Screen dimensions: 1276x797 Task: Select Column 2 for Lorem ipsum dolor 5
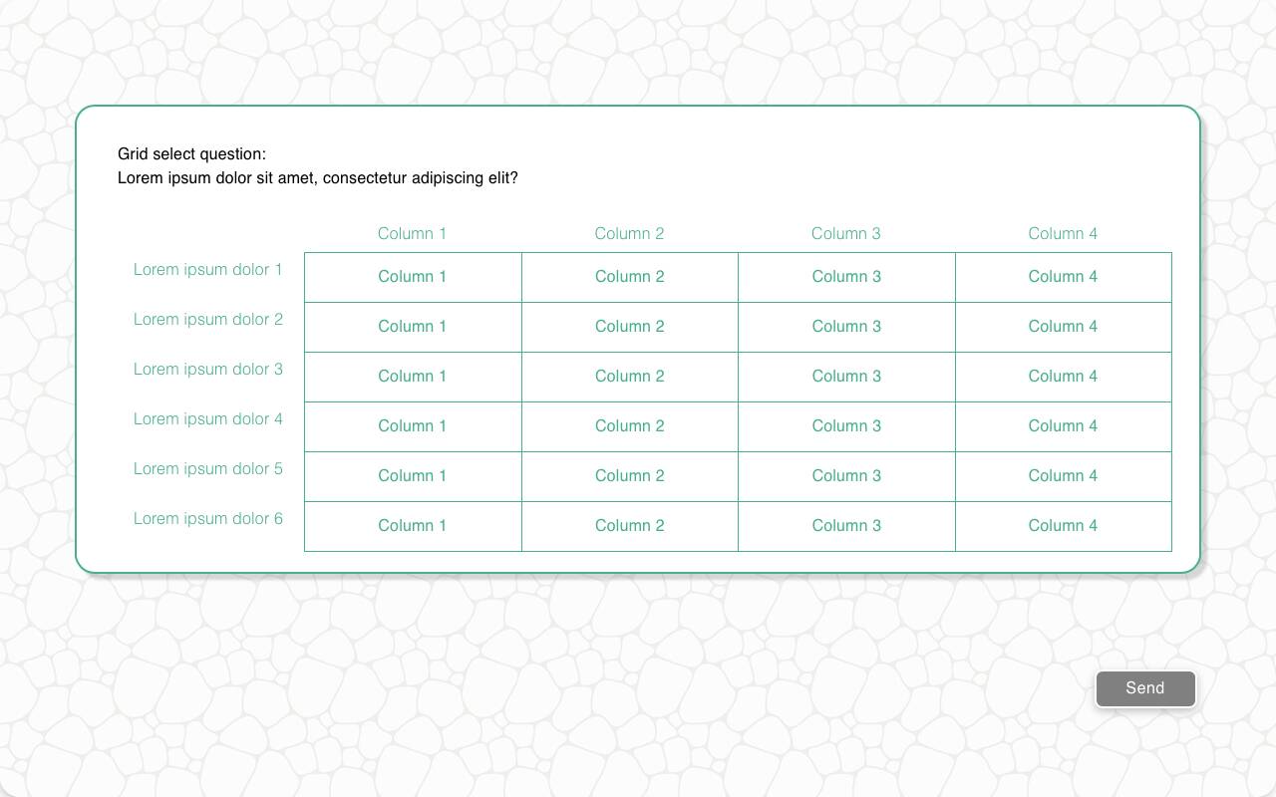tap(629, 476)
